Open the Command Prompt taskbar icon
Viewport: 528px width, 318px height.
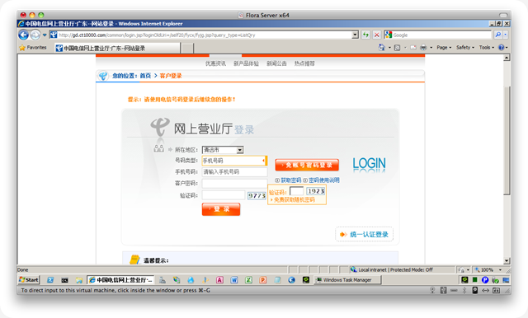click(64, 279)
